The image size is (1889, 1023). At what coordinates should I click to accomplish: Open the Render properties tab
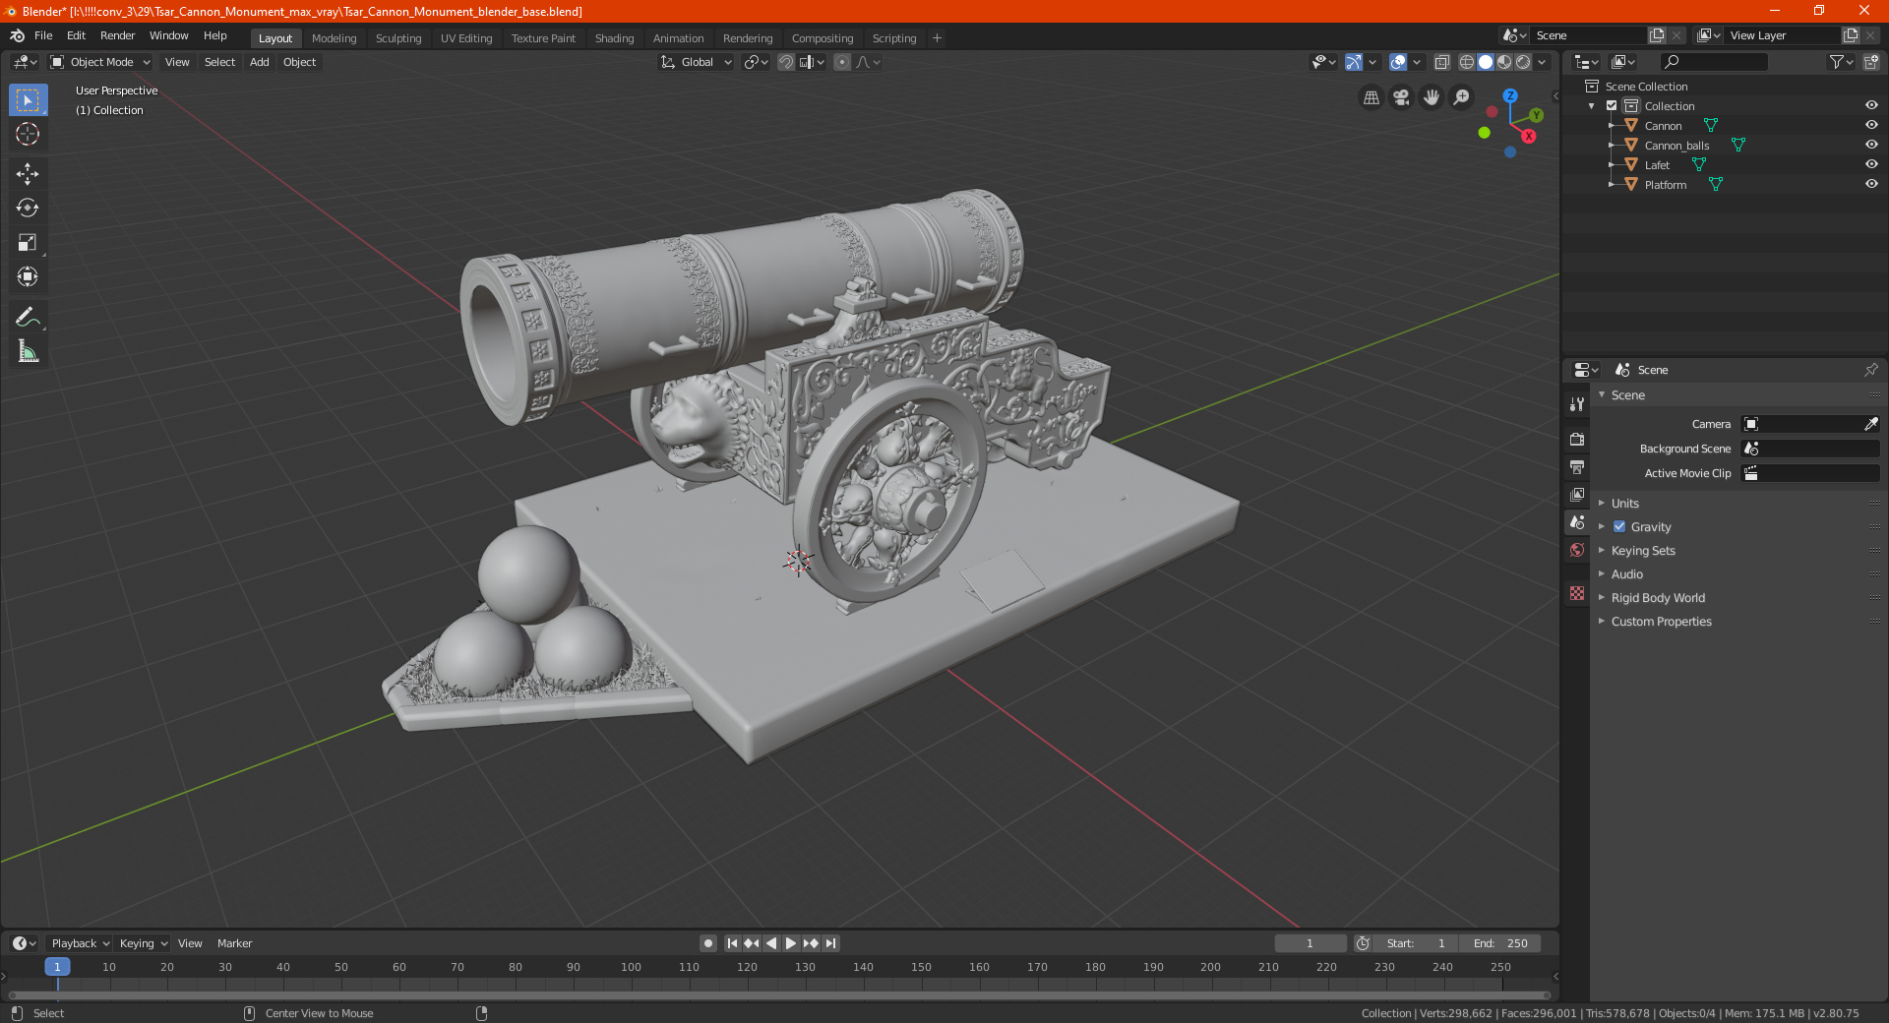coord(1577,439)
